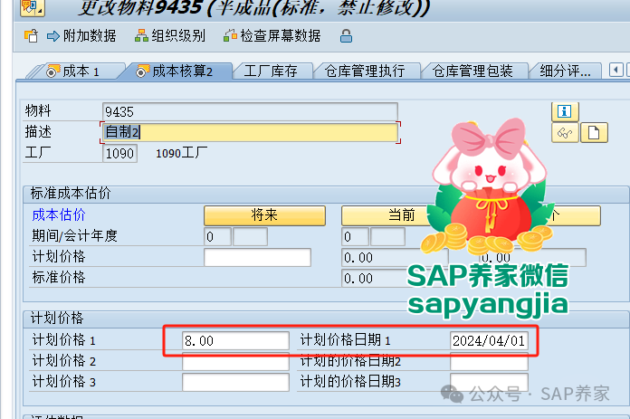This screenshot has width=630, height=419.
Task: Click the material master icon in title bar
Action: (33, 7)
